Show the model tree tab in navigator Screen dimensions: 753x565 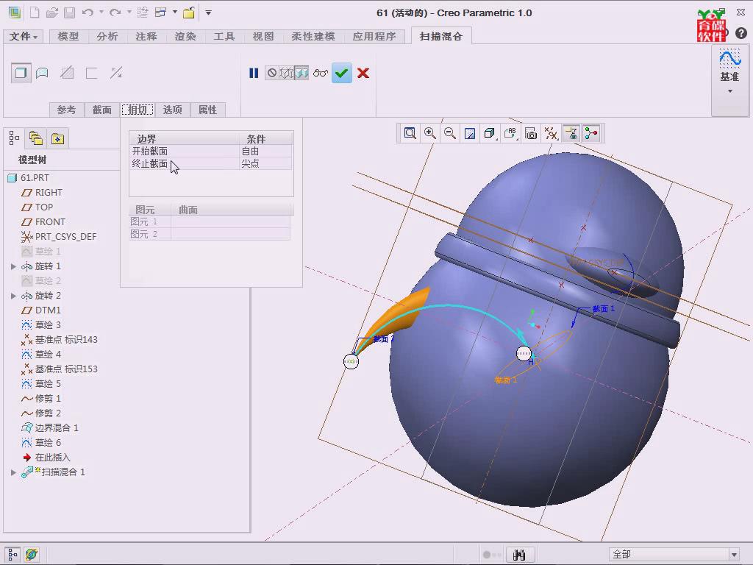[14, 139]
